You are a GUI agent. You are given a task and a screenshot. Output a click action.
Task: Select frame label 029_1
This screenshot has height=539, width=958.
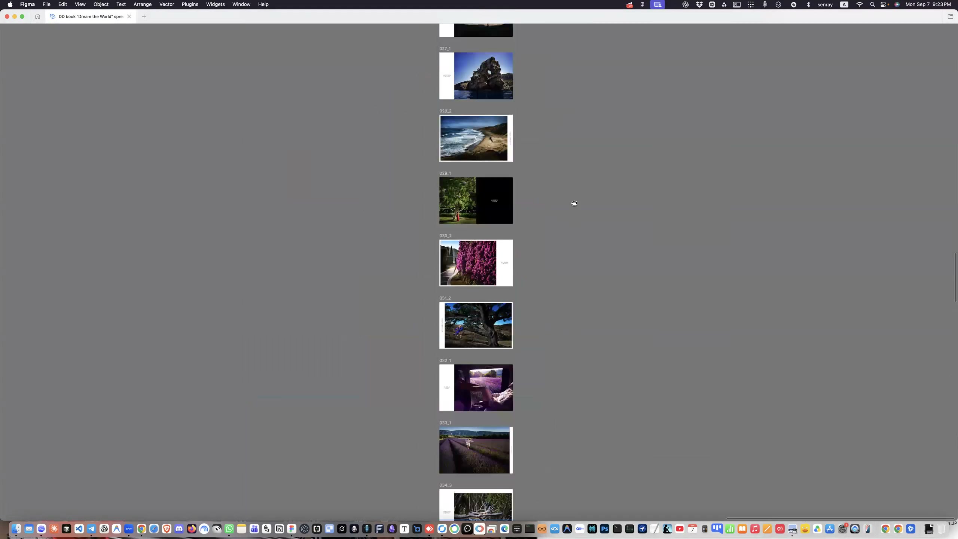pyautogui.click(x=445, y=173)
